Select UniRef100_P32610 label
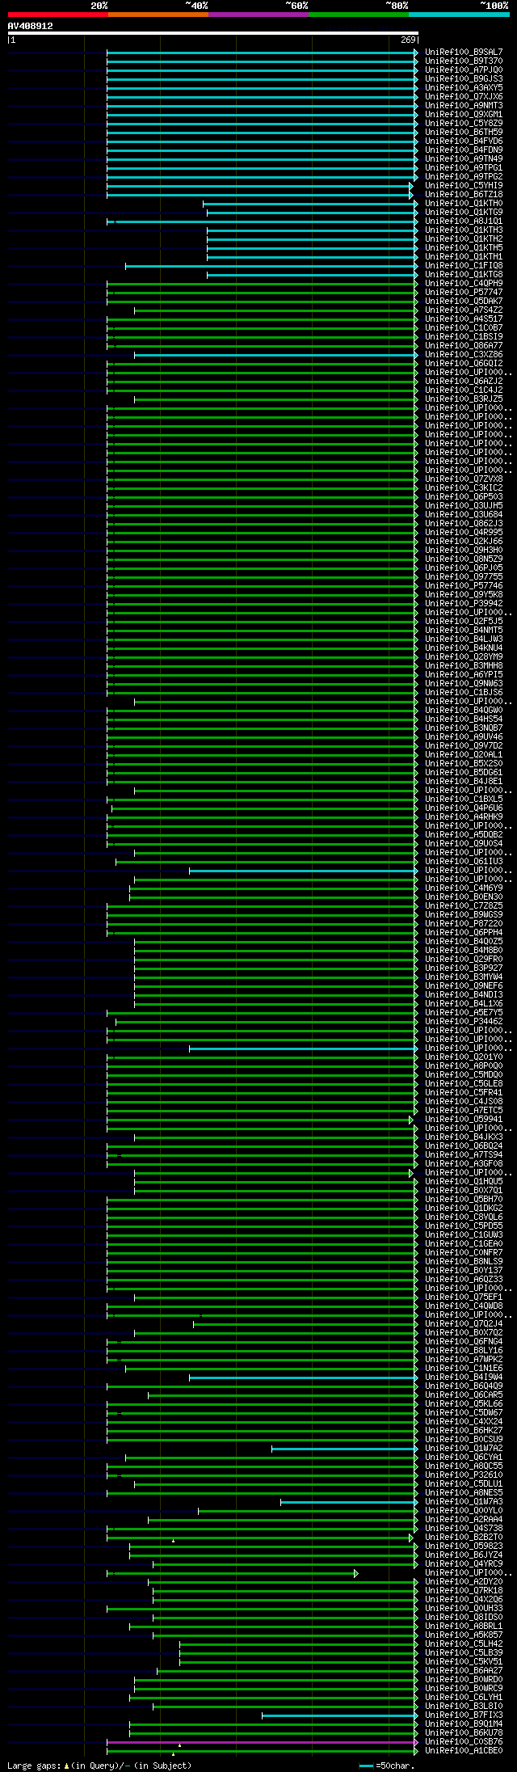The height and width of the screenshot is (1772, 517). click(464, 1475)
